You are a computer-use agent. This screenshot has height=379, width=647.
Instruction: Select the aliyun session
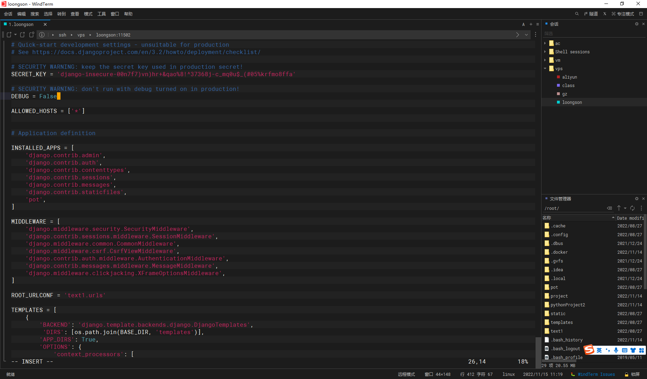[x=569, y=77]
